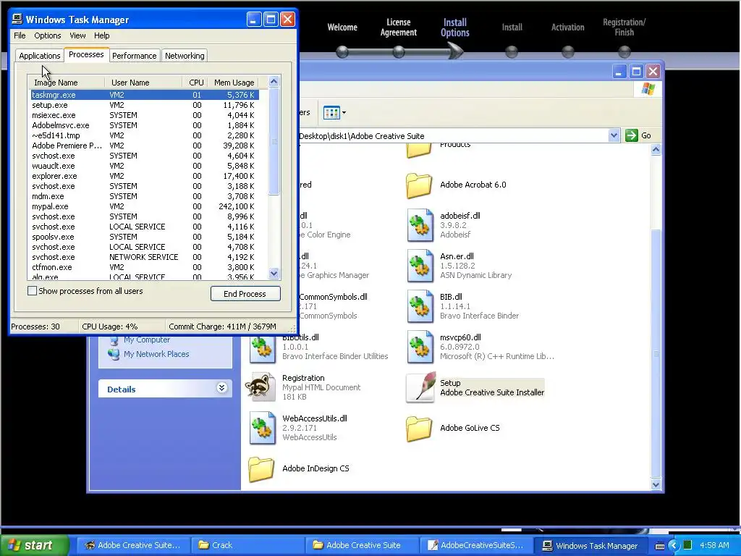Sort processes by Mem Usage column
Screen dimensions: 741x556
tap(234, 83)
